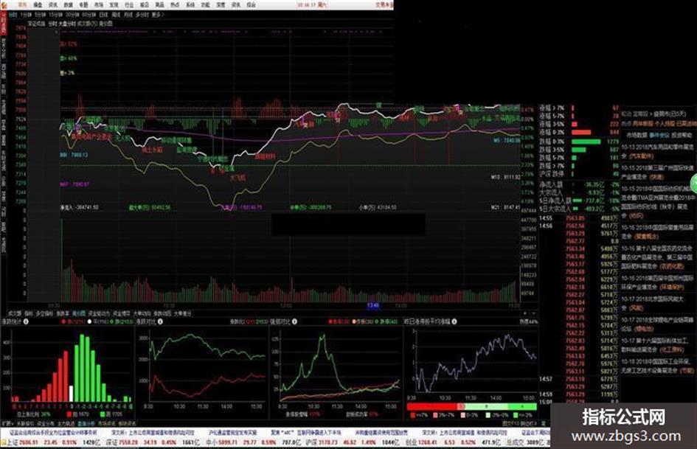The width and height of the screenshot is (697, 449).
Task: Switch to the 30分钟 period tab
Action: 72,15
